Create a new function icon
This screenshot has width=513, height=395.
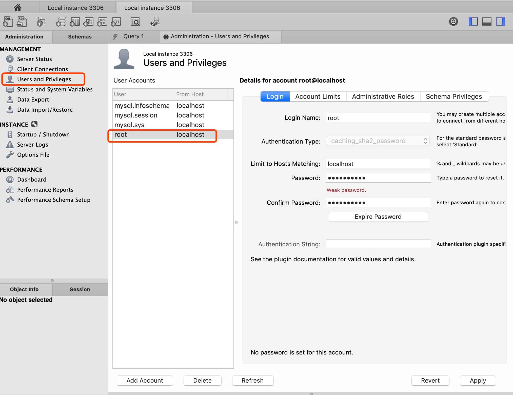click(x=116, y=22)
